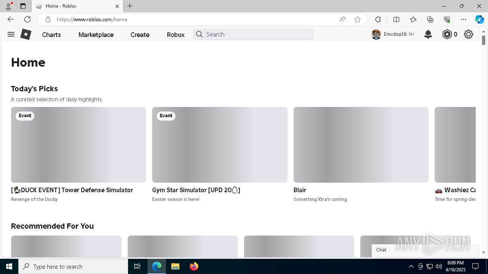Open the Roblox settings gear

pyautogui.click(x=469, y=34)
